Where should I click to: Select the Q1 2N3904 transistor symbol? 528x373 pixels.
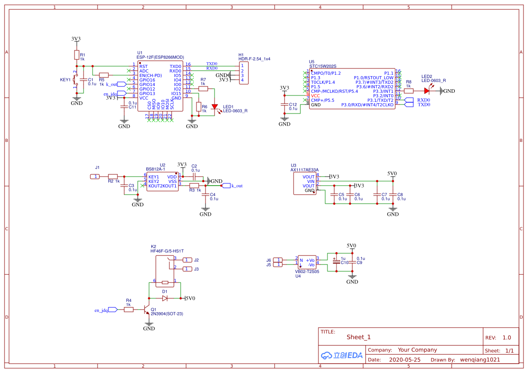pyautogui.click(x=146, y=309)
